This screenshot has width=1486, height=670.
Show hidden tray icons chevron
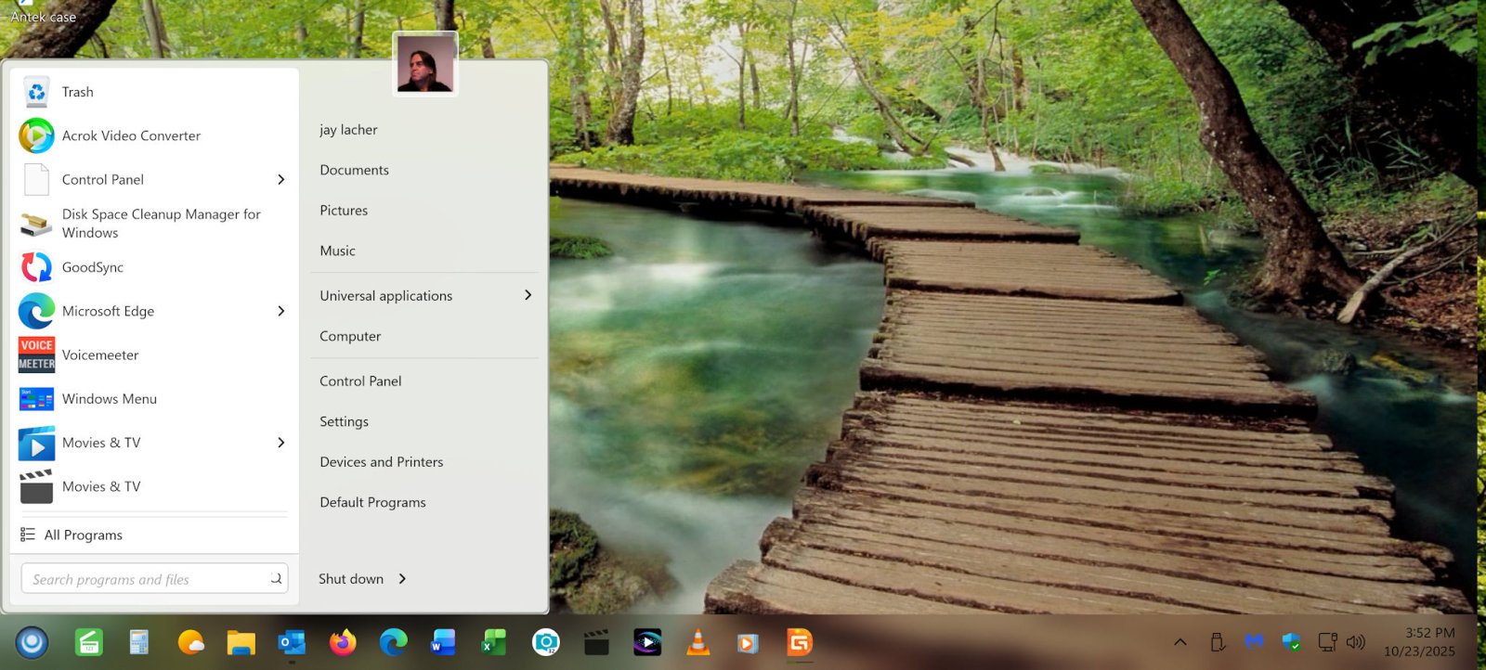click(x=1180, y=642)
